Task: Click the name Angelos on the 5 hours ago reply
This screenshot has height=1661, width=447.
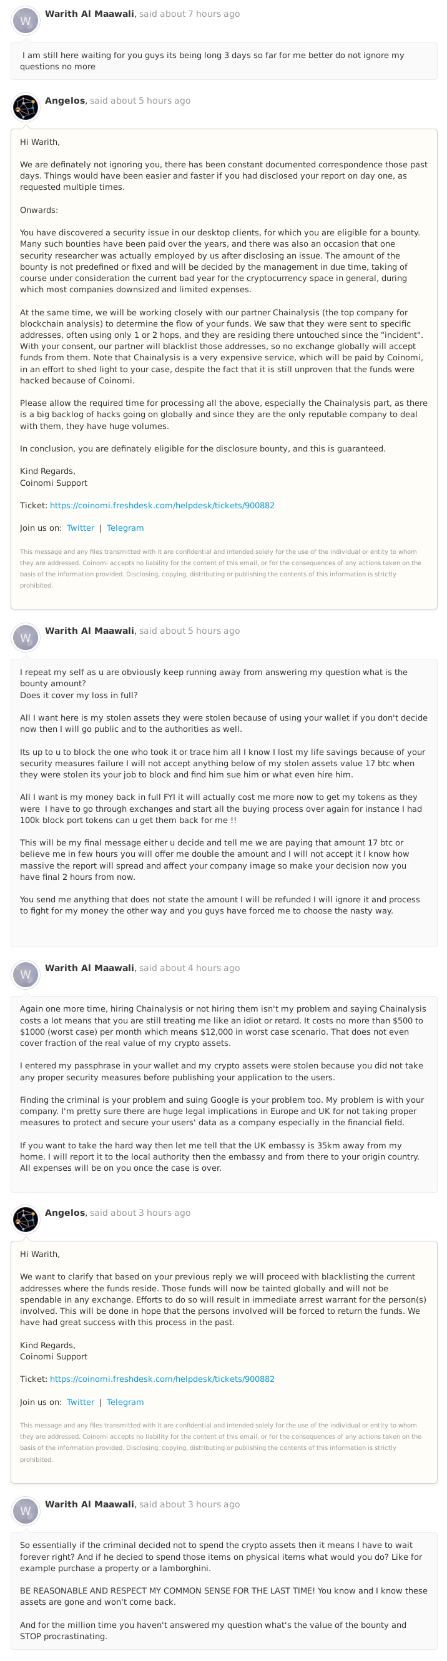Action: click(65, 101)
